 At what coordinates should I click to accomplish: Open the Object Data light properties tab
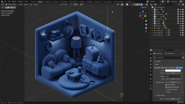point(151,88)
